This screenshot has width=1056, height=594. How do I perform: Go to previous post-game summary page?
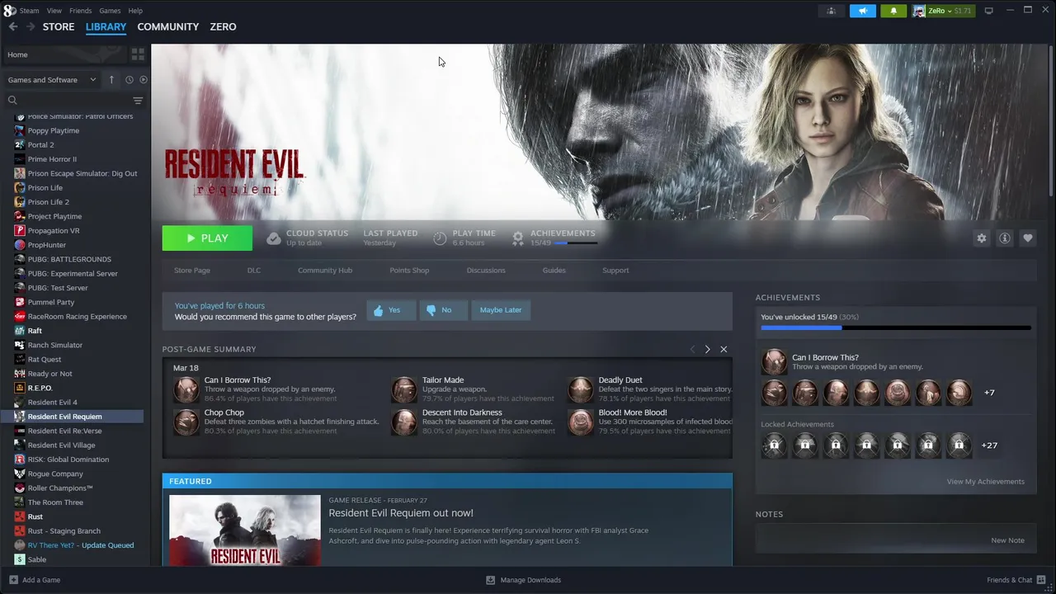692,349
